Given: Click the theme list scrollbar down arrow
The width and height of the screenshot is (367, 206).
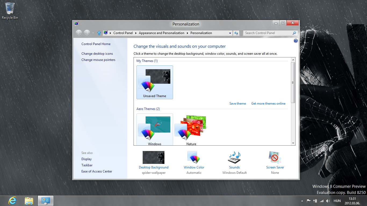Looking at the screenshot, I should pyautogui.click(x=293, y=143).
